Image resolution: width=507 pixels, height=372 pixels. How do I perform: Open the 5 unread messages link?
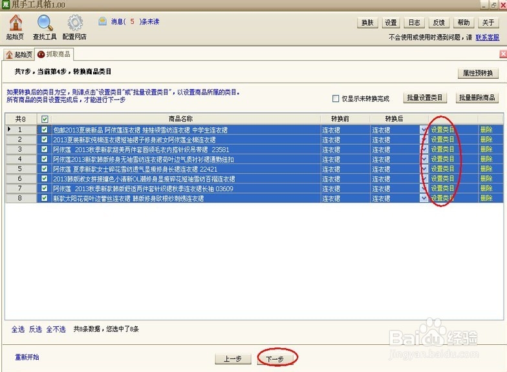(x=135, y=22)
